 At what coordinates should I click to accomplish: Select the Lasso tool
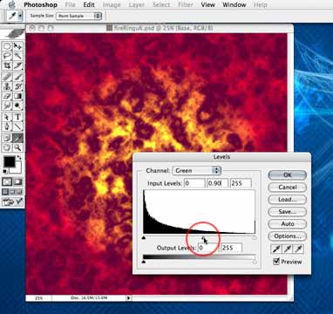[7, 56]
